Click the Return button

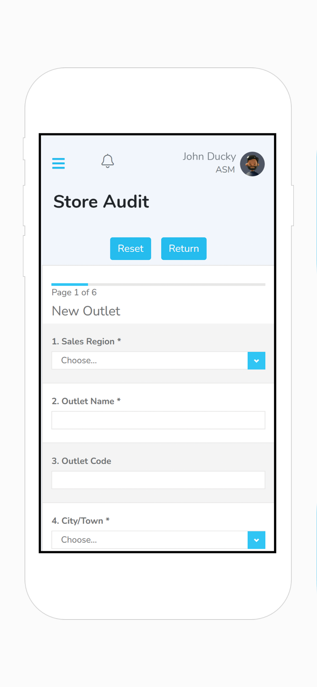click(x=184, y=248)
